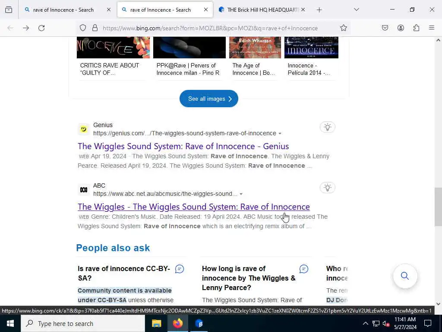
Task: Open chat icon for CC-BY-SA question
Action: coord(180,269)
